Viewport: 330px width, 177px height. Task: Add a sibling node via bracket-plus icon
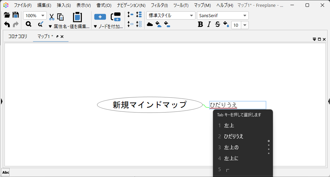[116, 17]
